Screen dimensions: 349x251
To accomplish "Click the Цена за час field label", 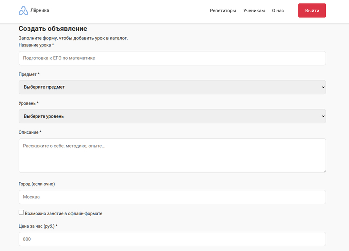I will [38, 226].
